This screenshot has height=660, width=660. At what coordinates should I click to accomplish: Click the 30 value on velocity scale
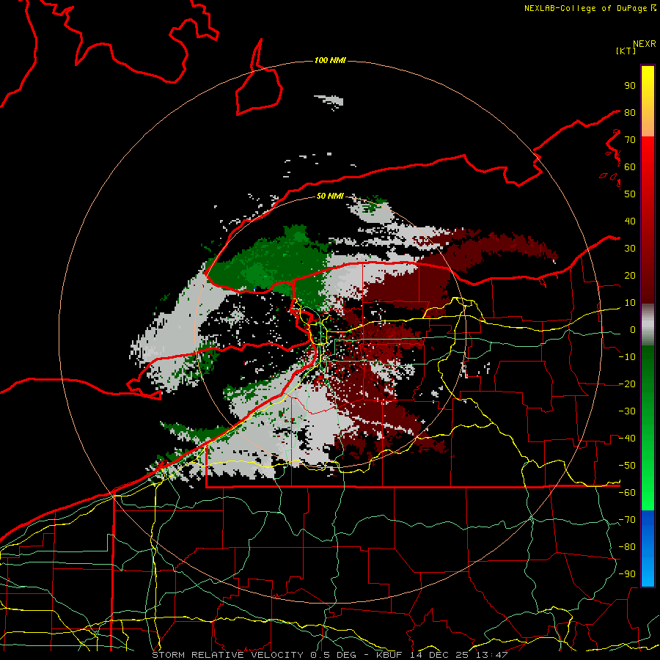point(630,249)
